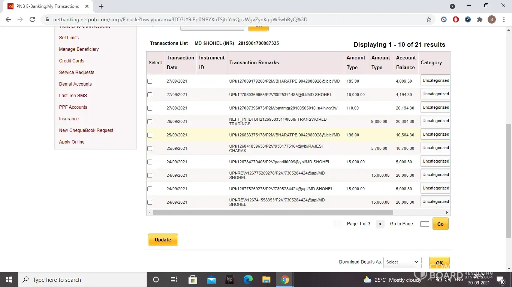
Task: Open a new browser tab
Action: click(x=101, y=6)
